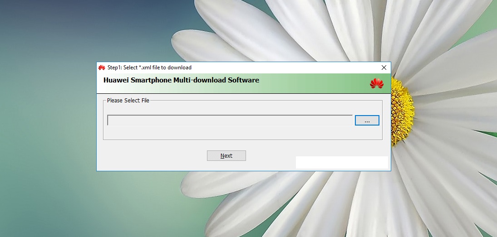The height and width of the screenshot is (237, 497).
Task: Click the Huawei logo in green banner
Action: pos(377,83)
